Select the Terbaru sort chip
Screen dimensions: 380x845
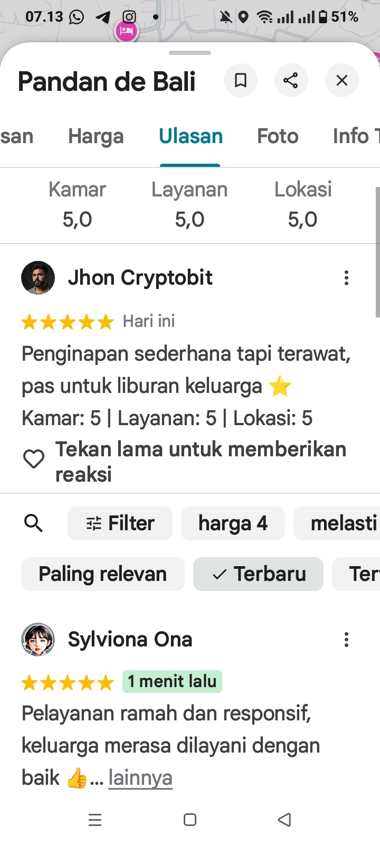tap(259, 574)
